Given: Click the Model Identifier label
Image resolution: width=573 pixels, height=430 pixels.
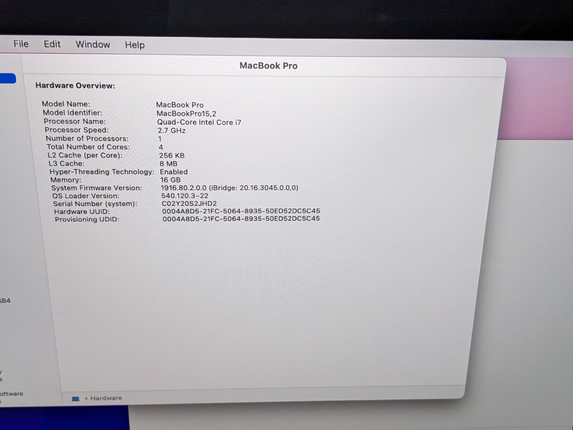Looking at the screenshot, I should coord(72,113).
